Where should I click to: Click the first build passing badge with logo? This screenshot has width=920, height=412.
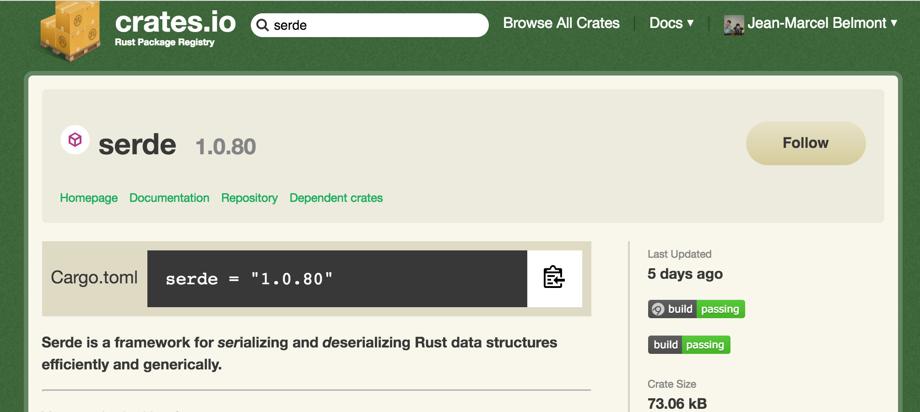696,309
